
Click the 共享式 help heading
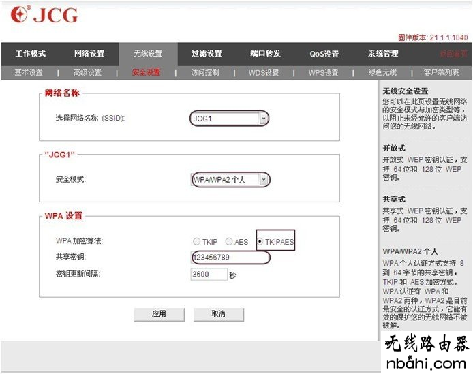pyautogui.click(x=394, y=199)
